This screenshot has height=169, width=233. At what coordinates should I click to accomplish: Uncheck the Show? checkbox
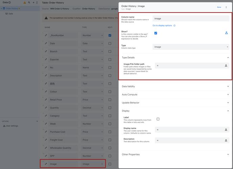[156, 33]
